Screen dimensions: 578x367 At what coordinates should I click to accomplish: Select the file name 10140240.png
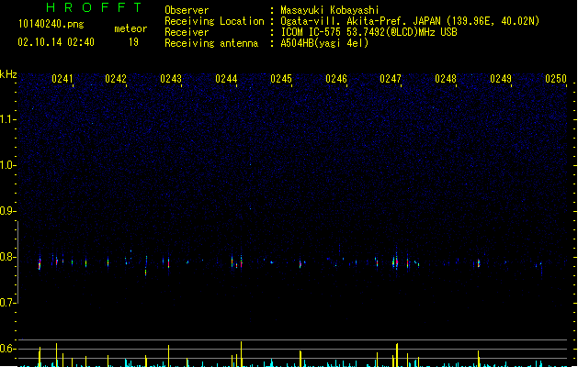coord(51,24)
